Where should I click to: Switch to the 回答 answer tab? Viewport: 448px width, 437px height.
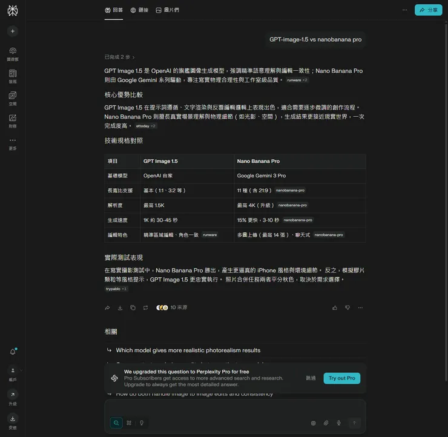(x=114, y=10)
